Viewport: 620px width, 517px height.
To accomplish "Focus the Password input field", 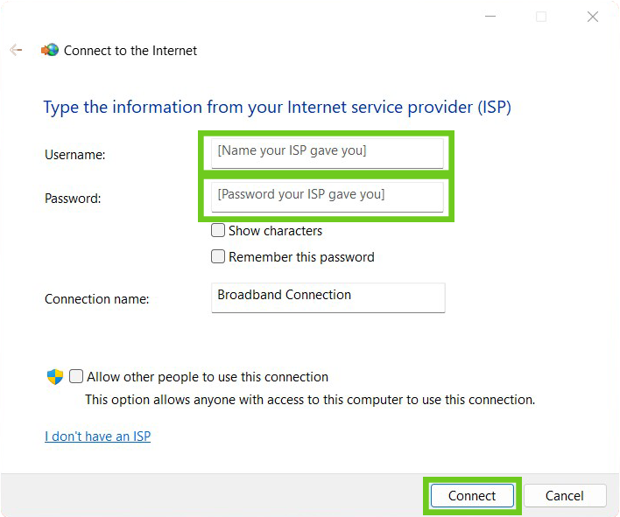I will click(x=328, y=195).
